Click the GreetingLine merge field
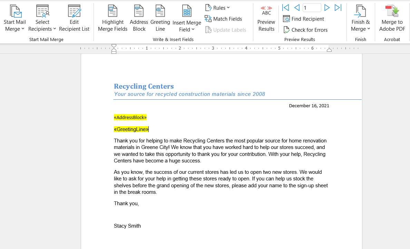The width and height of the screenshot is (410, 249). click(131, 129)
